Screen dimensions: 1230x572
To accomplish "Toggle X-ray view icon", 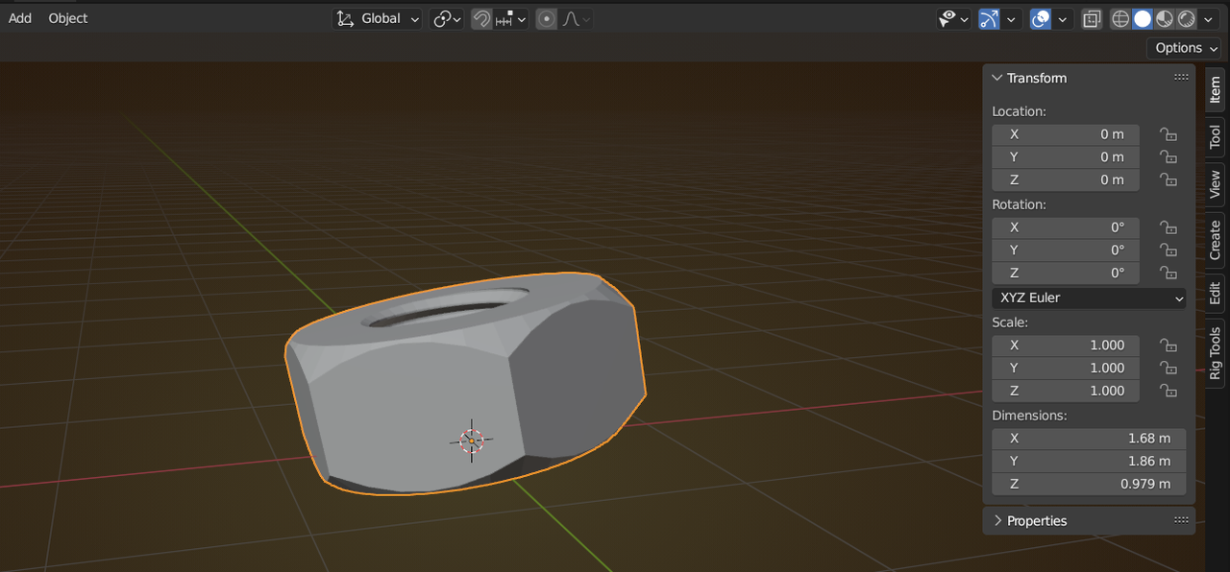I will tap(1092, 19).
